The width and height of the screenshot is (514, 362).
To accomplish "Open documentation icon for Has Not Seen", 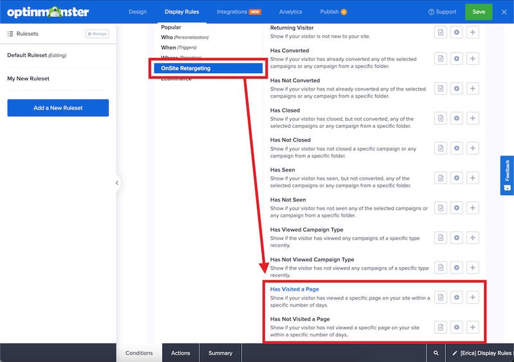I will (x=441, y=208).
